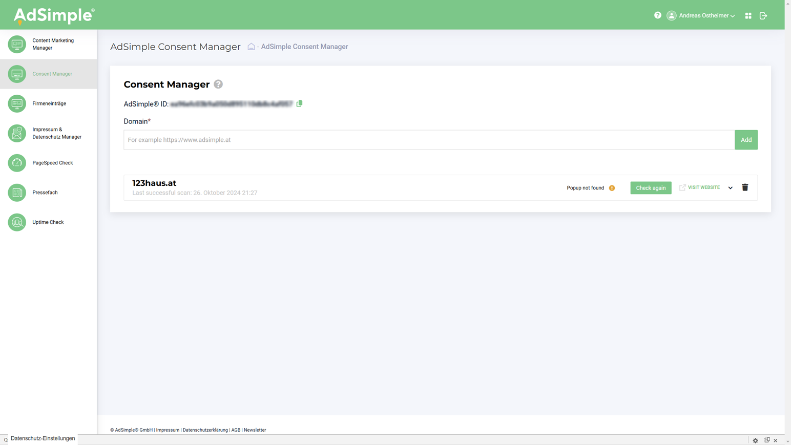Click the Last successful scan date text
Viewport: 791px width, 445px height.
tap(195, 193)
